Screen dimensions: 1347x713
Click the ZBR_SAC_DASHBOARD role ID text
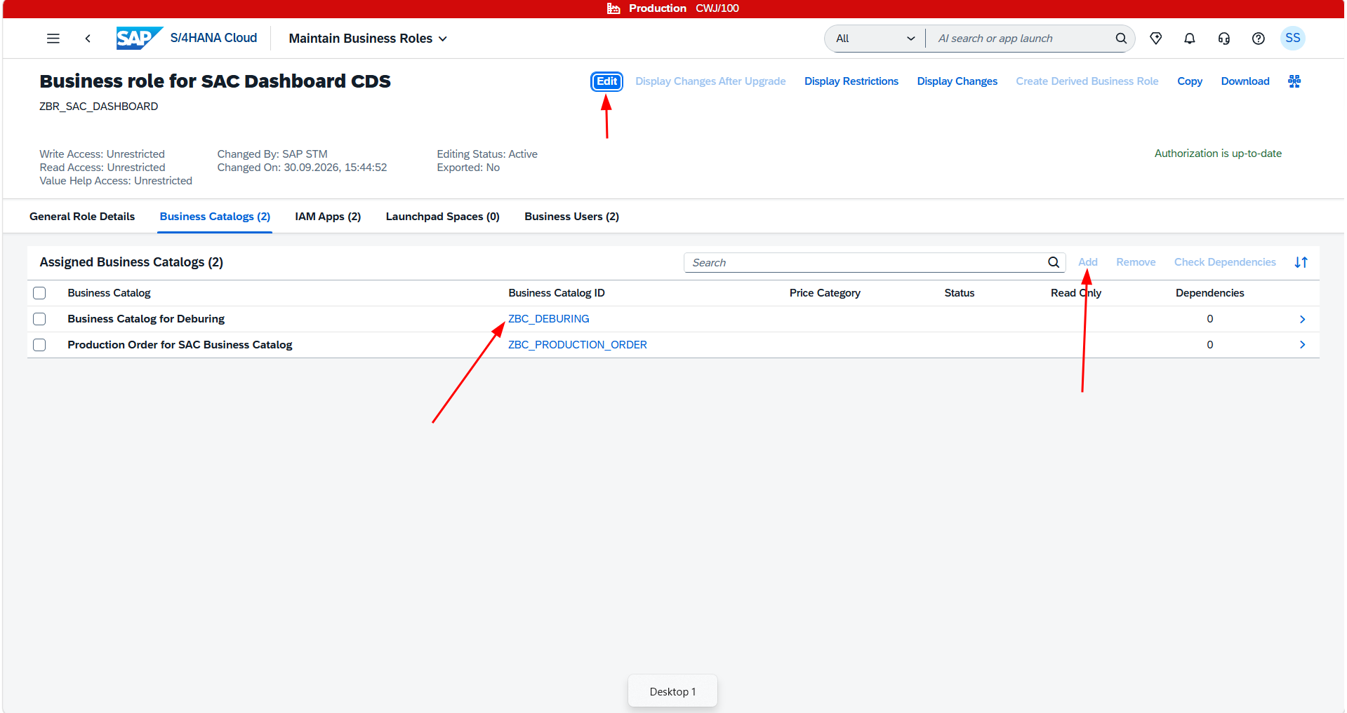pos(99,107)
